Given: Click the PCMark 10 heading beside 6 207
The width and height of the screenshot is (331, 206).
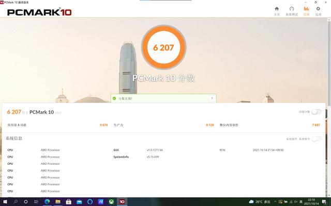Looking at the screenshot, I should 41,112.
